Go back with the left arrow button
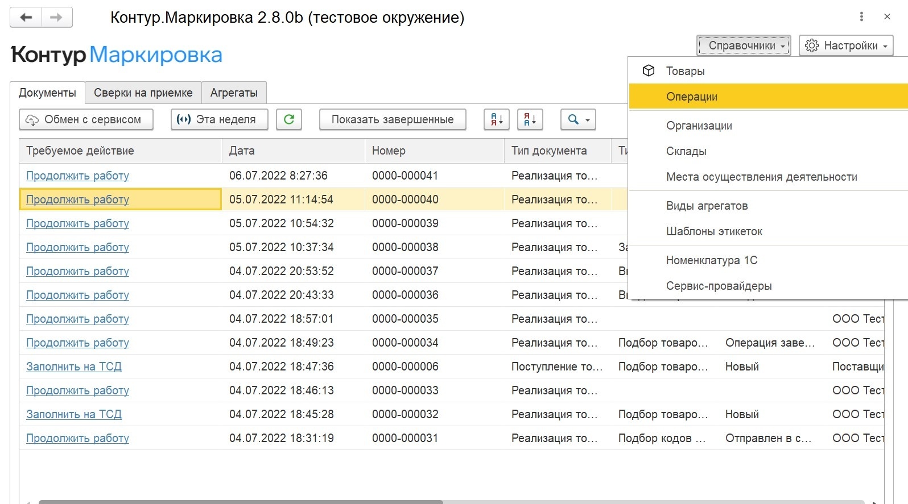 [x=26, y=17]
